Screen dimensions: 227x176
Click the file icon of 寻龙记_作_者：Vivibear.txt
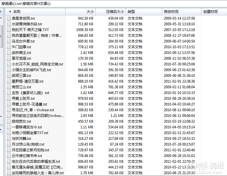pyautogui.click(x=9, y=110)
